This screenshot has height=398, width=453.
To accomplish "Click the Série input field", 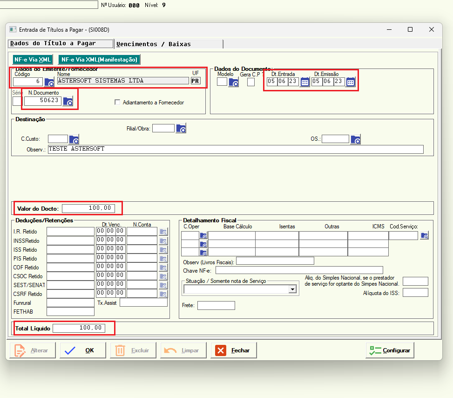I will pyautogui.click(x=17, y=101).
